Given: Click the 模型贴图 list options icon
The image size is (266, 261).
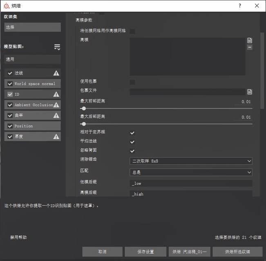Looking at the screenshot, I should pos(57,47).
